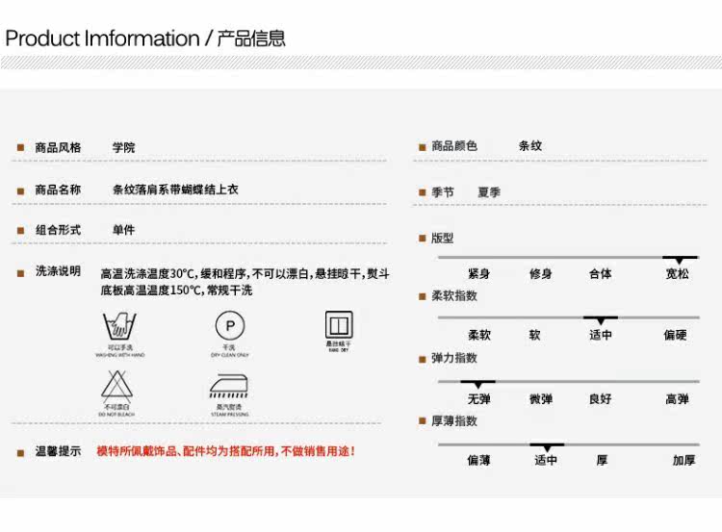Click the 洗涤说明 label
The image size is (722, 532).
click(x=58, y=271)
